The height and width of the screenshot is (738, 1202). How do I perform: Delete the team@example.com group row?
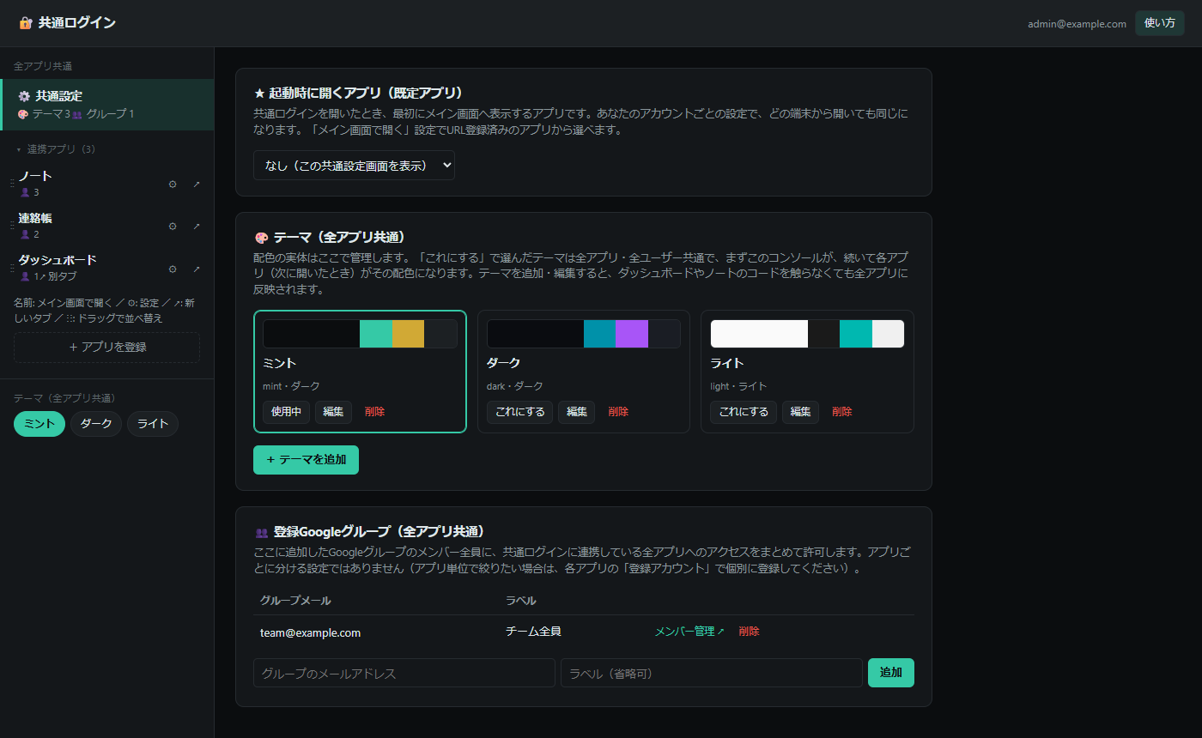pyautogui.click(x=749, y=632)
